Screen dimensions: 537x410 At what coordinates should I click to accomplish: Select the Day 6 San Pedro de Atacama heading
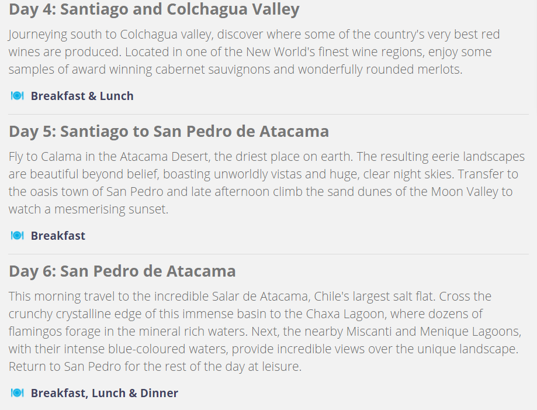122,271
